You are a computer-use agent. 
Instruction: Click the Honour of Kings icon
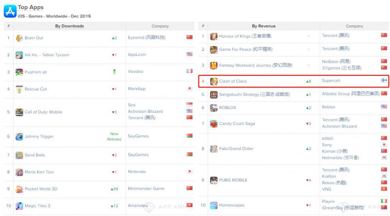coord(214,36)
